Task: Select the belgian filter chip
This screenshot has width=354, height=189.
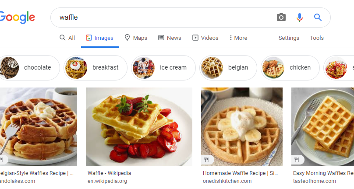Action: (228, 68)
